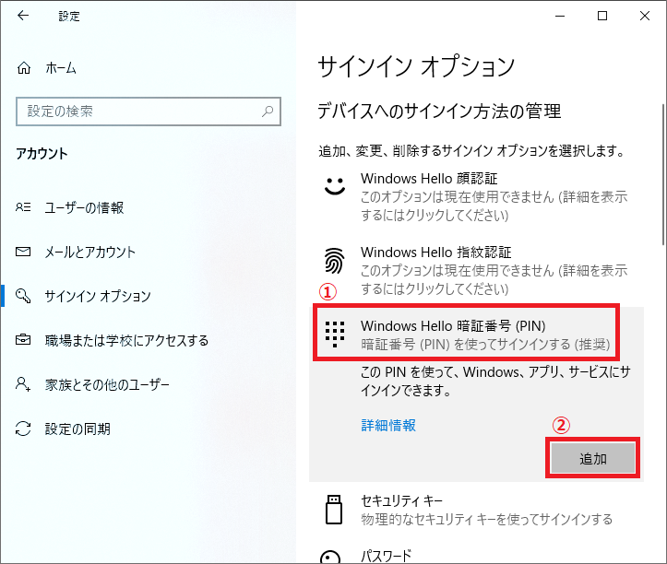Click the fingerprint icon

tap(335, 261)
